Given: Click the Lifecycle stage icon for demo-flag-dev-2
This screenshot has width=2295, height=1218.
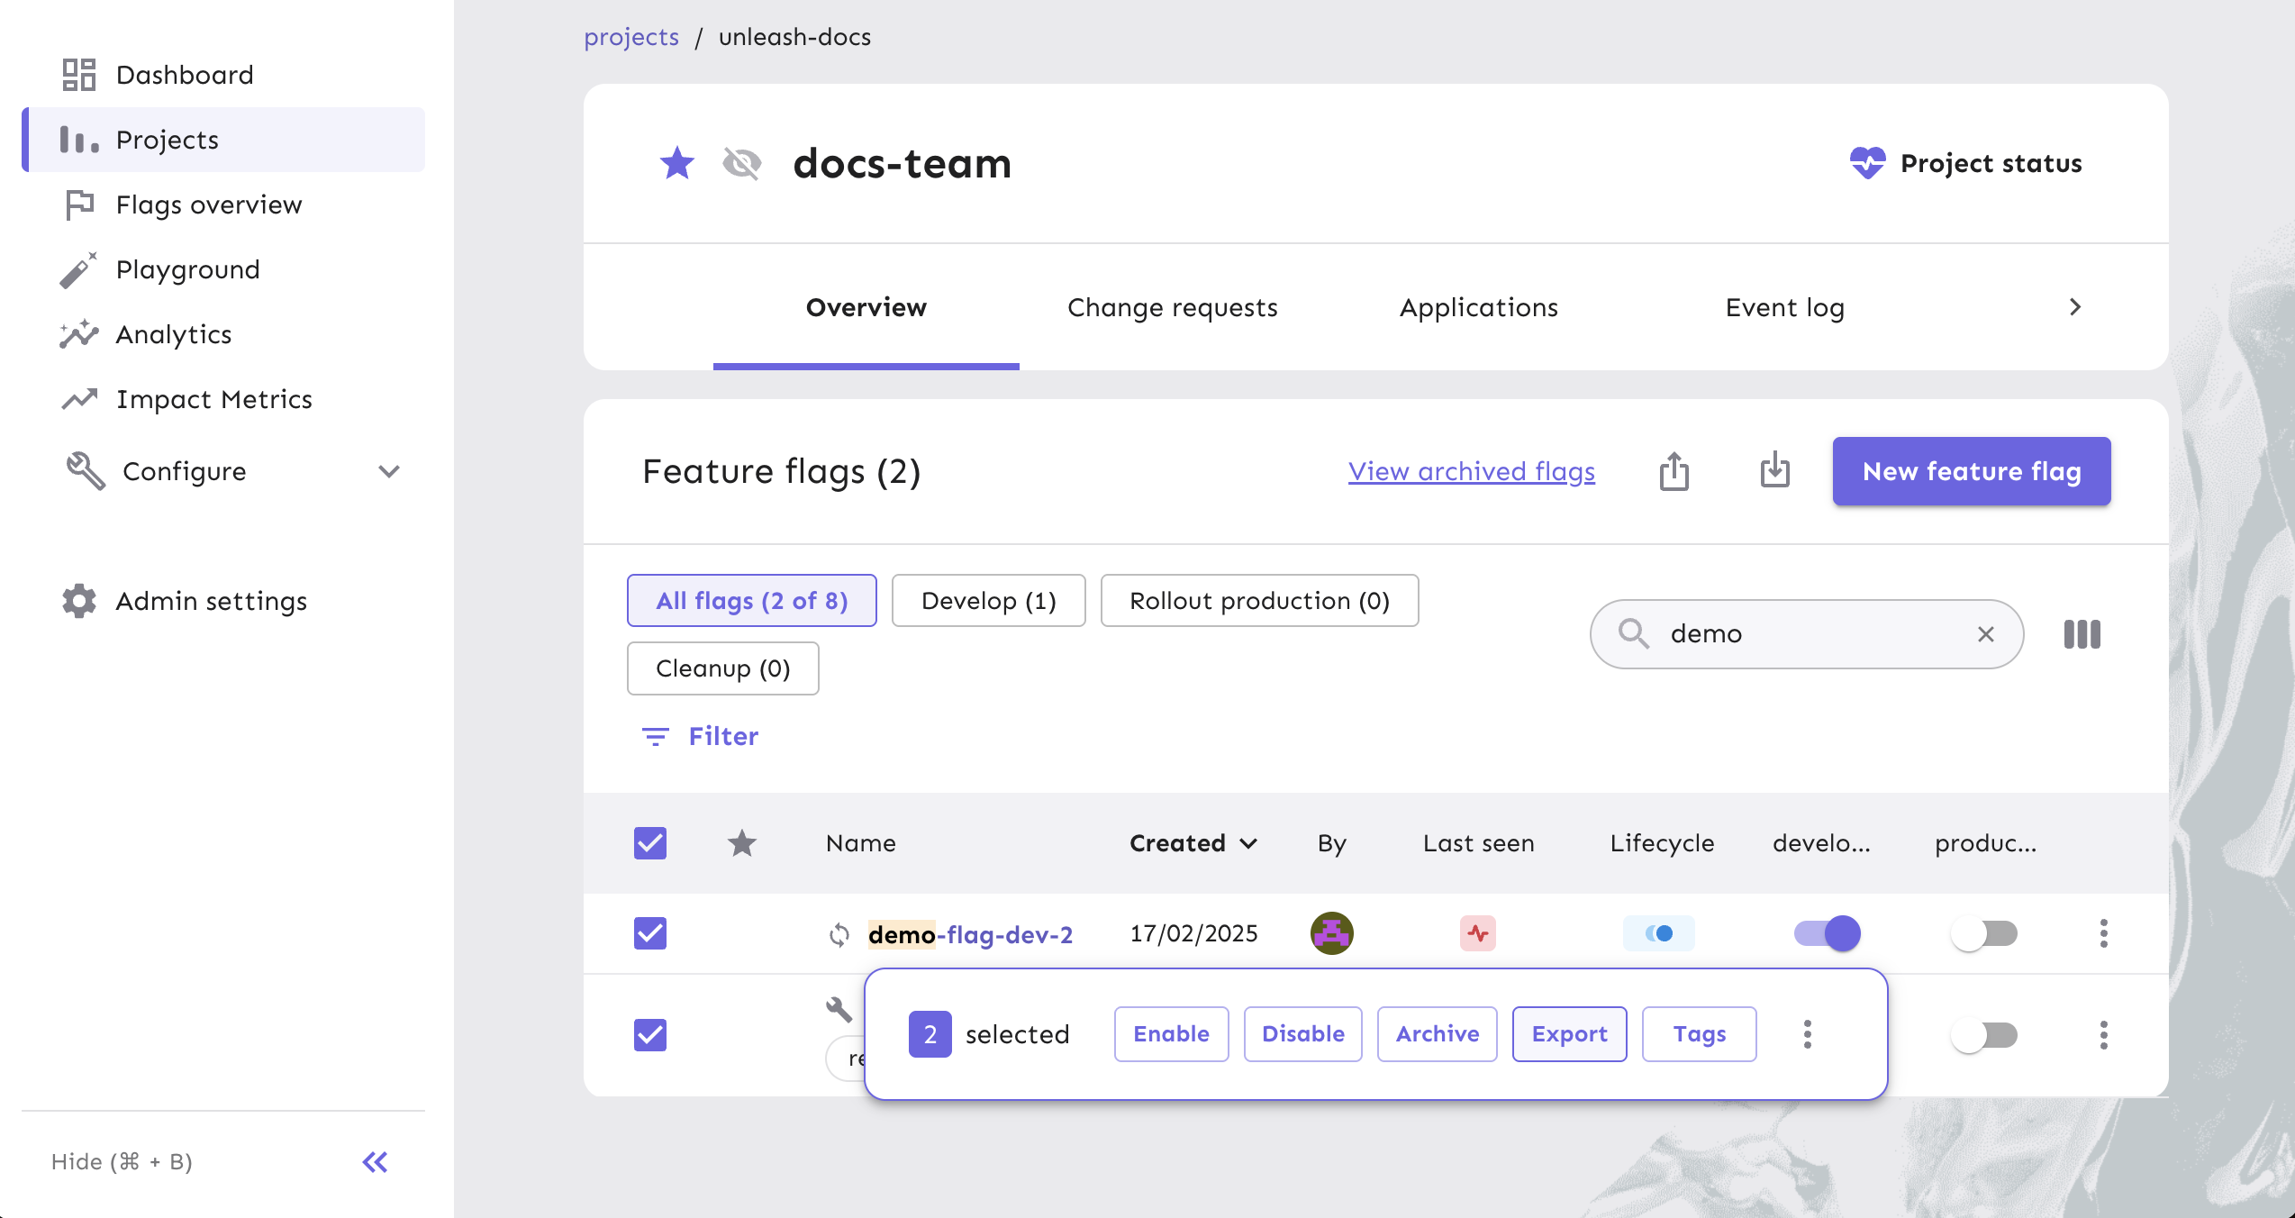Looking at the screenshot, I should click(1658, 933).
